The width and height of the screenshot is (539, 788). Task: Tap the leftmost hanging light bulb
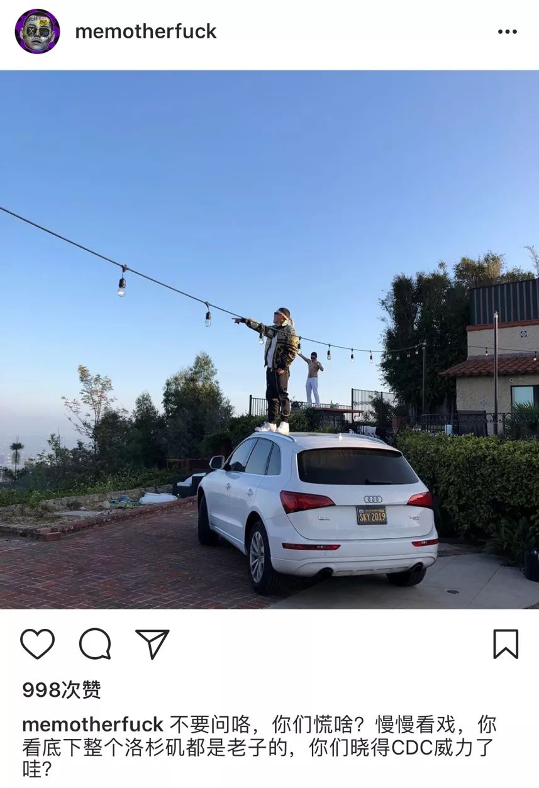tap(121, 285)
